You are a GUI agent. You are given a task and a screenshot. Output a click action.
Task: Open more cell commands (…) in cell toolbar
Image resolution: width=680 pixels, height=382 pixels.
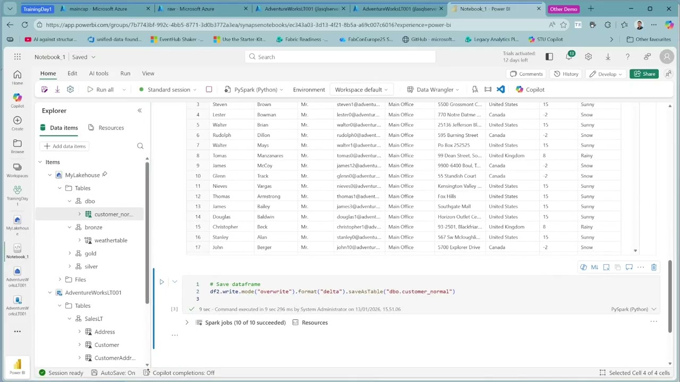(x=641, y=267)
